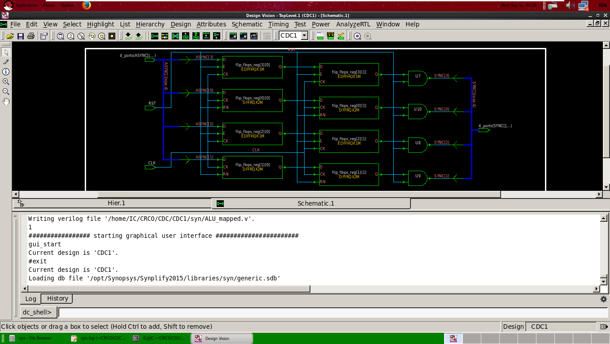Activate the zoom-in tool in the left toolbar

[x=6, y=82]
